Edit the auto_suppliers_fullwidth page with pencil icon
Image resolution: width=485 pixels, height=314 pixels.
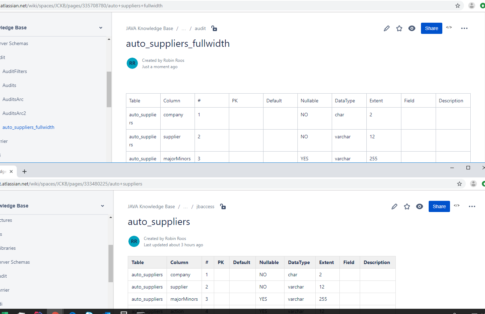(x=387, y=28)
